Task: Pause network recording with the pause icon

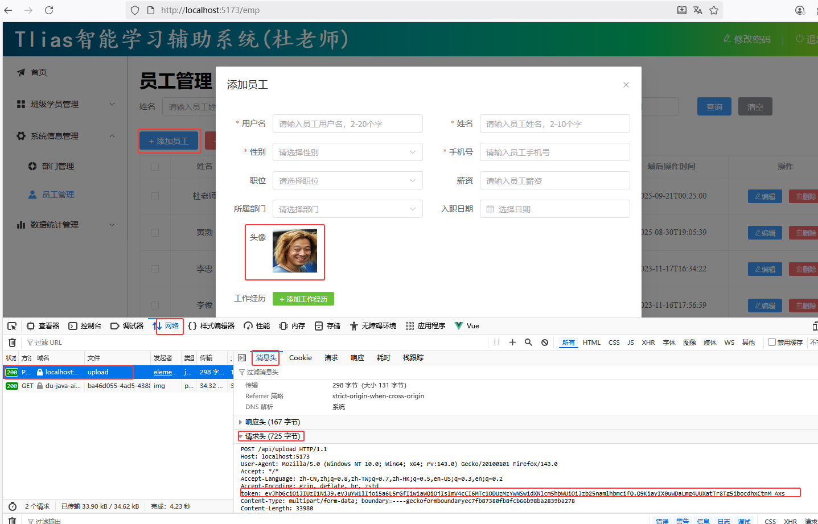Action: [497, 343]
